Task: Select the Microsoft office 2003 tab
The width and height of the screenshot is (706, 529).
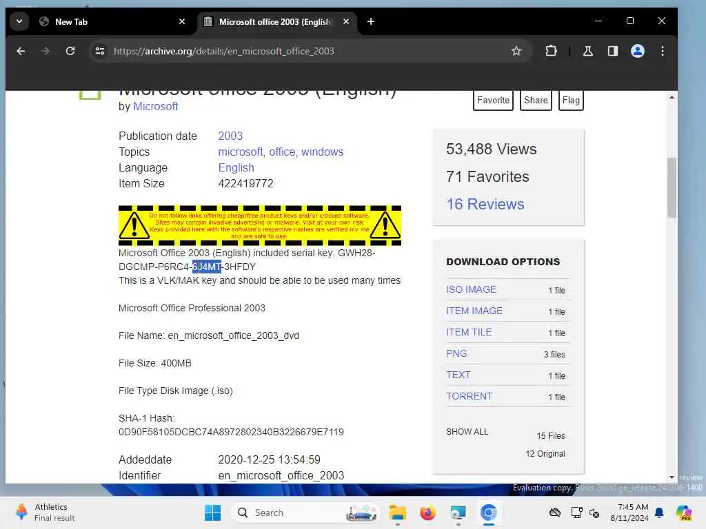Action: (276, 21)
